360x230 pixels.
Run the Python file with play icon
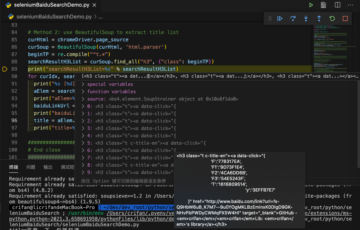point(311,5)
